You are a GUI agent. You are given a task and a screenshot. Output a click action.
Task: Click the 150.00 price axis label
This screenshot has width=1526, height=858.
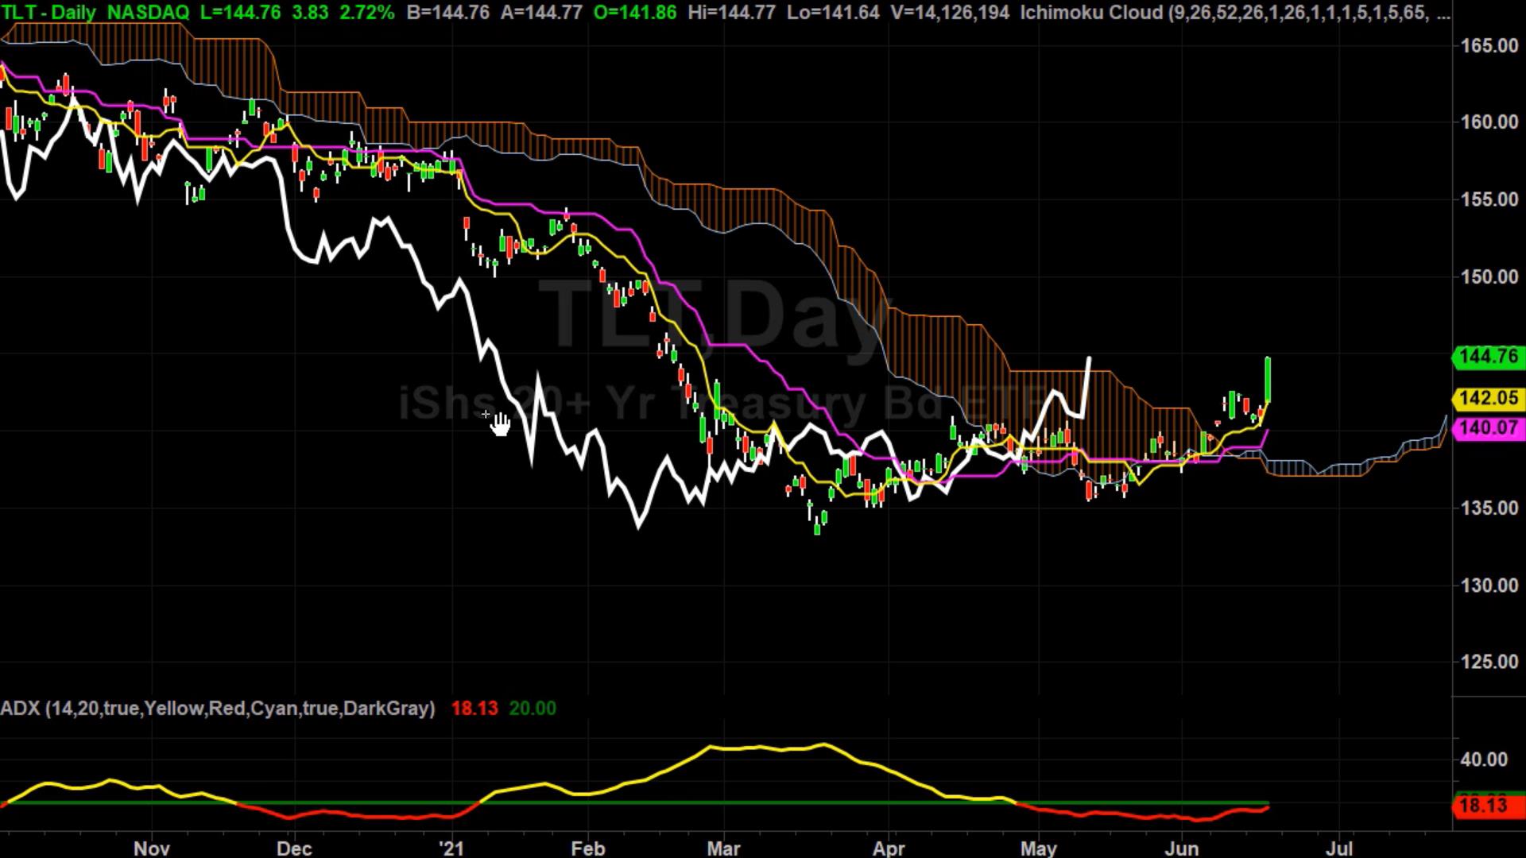[x=1489, y=277]
